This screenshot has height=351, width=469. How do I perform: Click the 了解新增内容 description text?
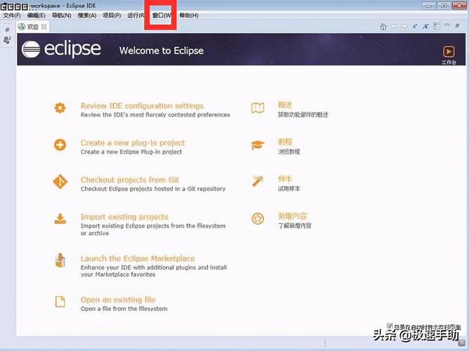(295, 225)
